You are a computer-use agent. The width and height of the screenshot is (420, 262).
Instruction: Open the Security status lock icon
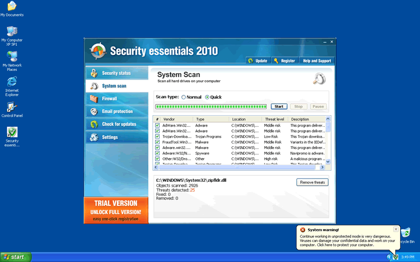click(x=94, y=73)
